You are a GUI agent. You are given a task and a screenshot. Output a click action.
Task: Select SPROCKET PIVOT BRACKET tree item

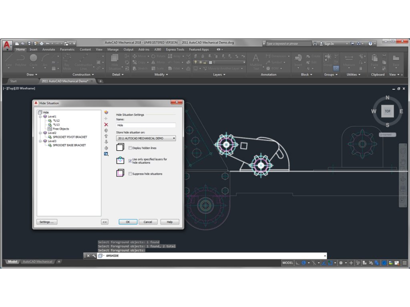70,137
